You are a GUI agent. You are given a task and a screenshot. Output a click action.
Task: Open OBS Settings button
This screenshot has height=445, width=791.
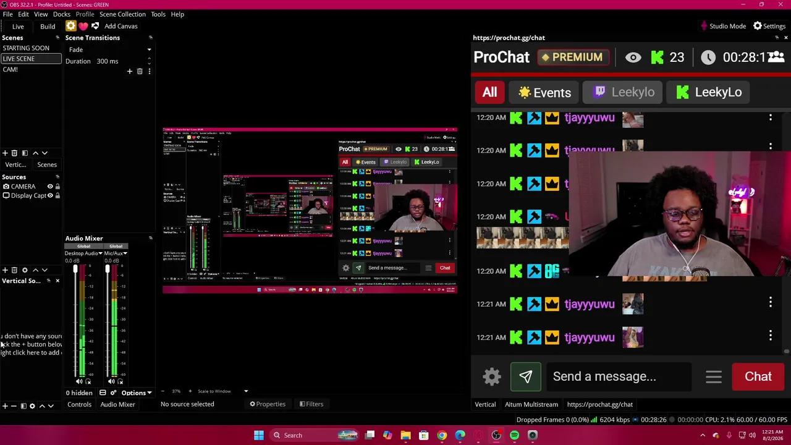(769, 26)
